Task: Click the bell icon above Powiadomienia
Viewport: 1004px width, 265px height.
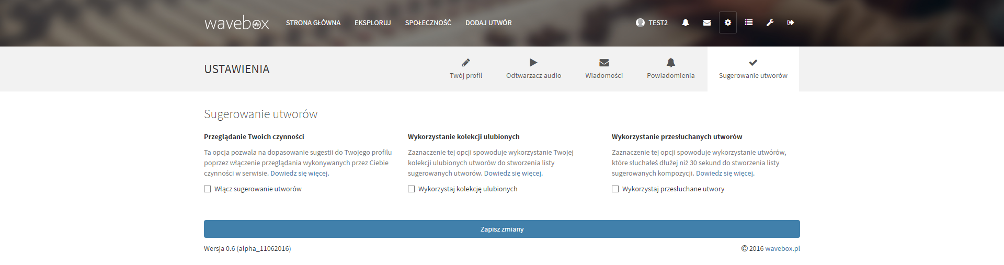Action: pos(671,62)
